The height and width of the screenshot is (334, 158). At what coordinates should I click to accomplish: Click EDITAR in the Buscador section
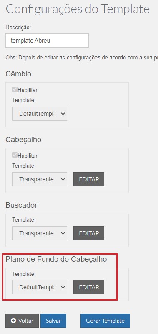tap(89, 233)
